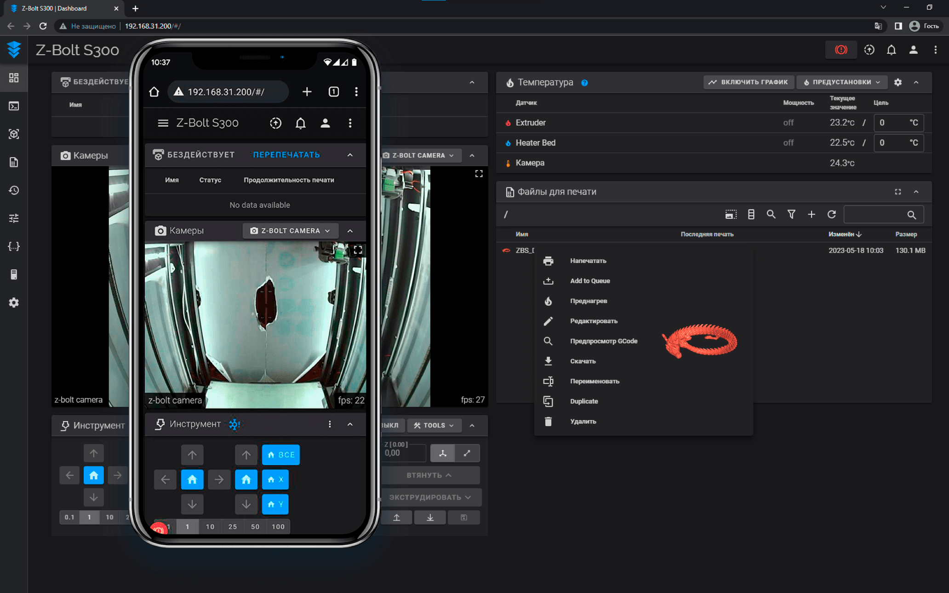This screenshot has height=593, width=949.
Task: Home all axes on the desktop tool panel
Action: tap(94, 475)
